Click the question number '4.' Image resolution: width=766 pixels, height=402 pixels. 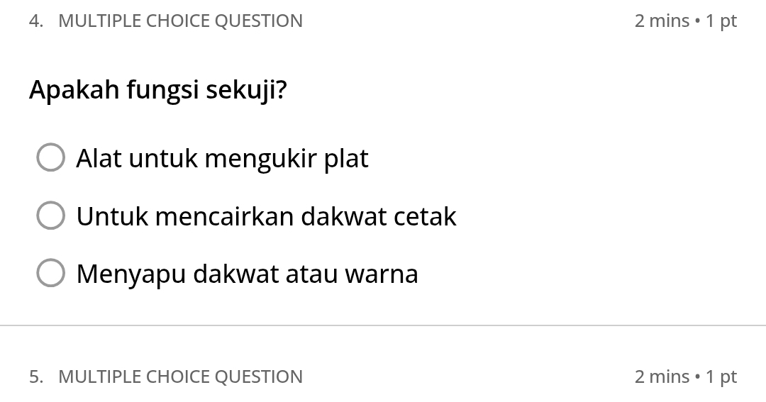[x=36, y=21]
